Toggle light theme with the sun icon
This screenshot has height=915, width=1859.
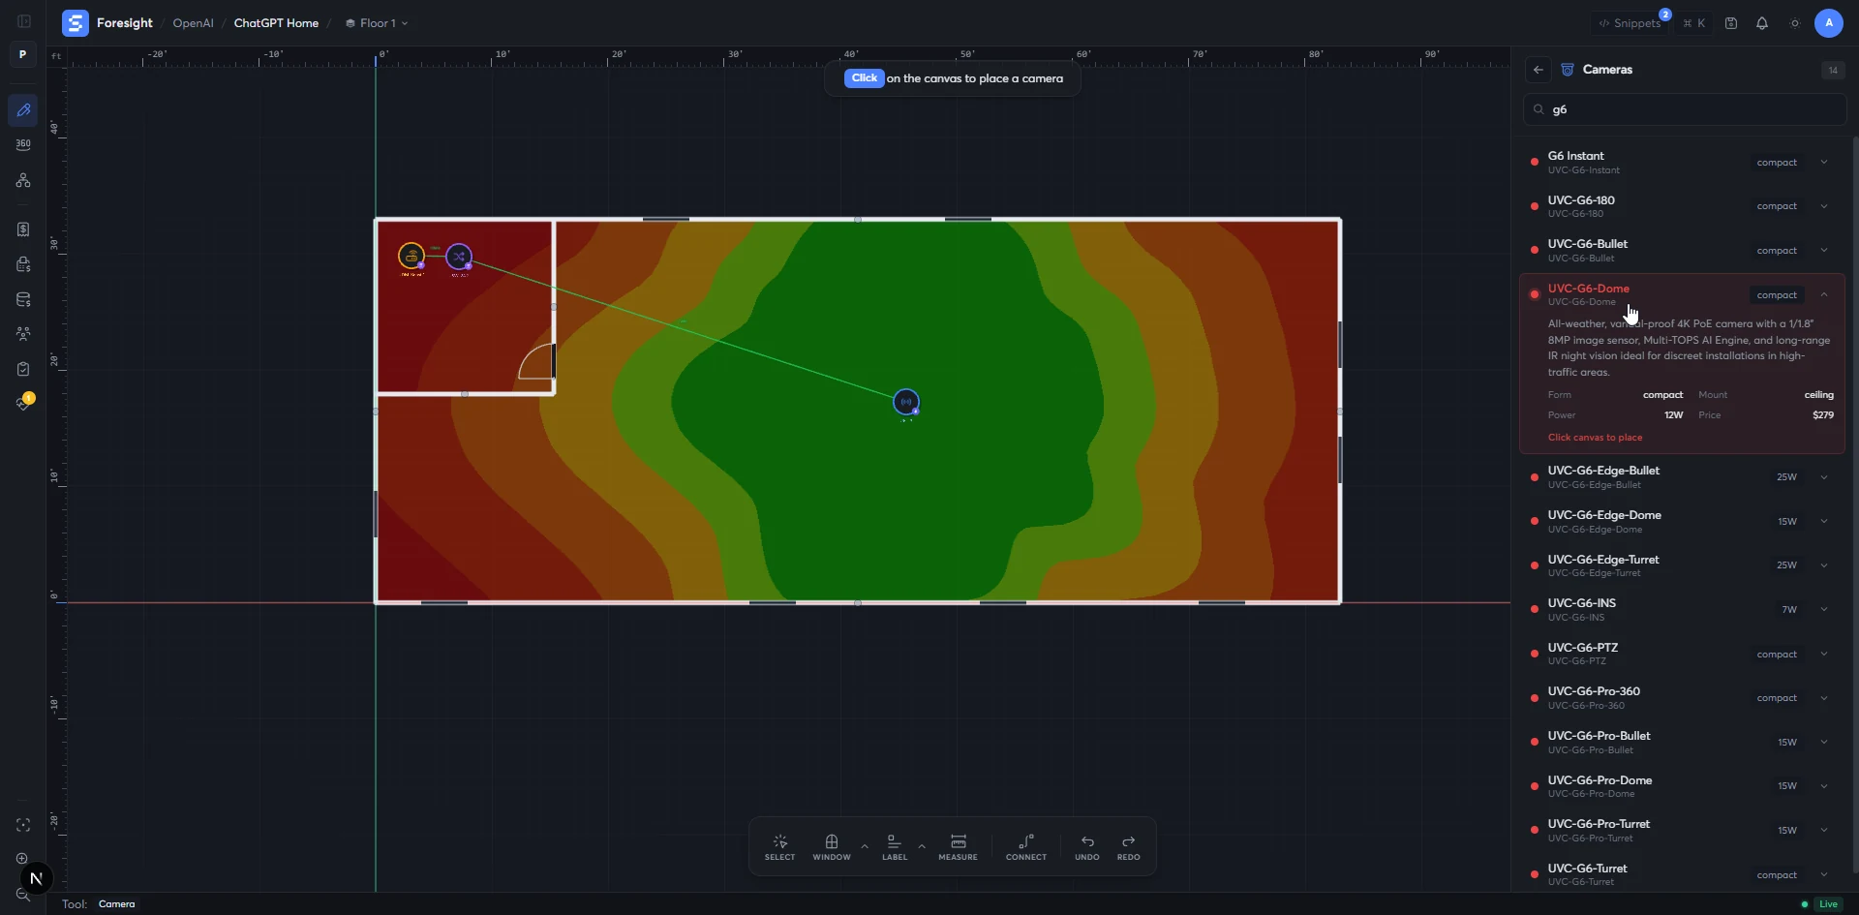click(1795, 23)
